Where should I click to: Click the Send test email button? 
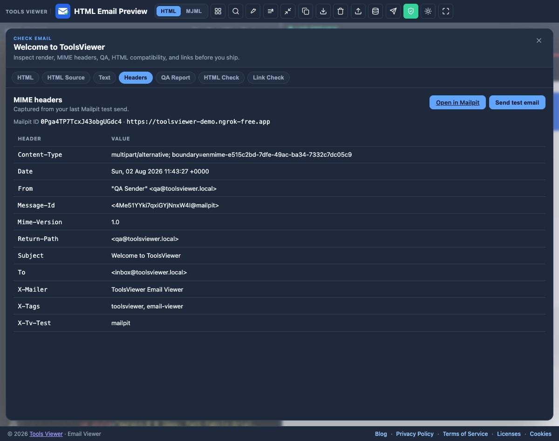coord(517,102)
